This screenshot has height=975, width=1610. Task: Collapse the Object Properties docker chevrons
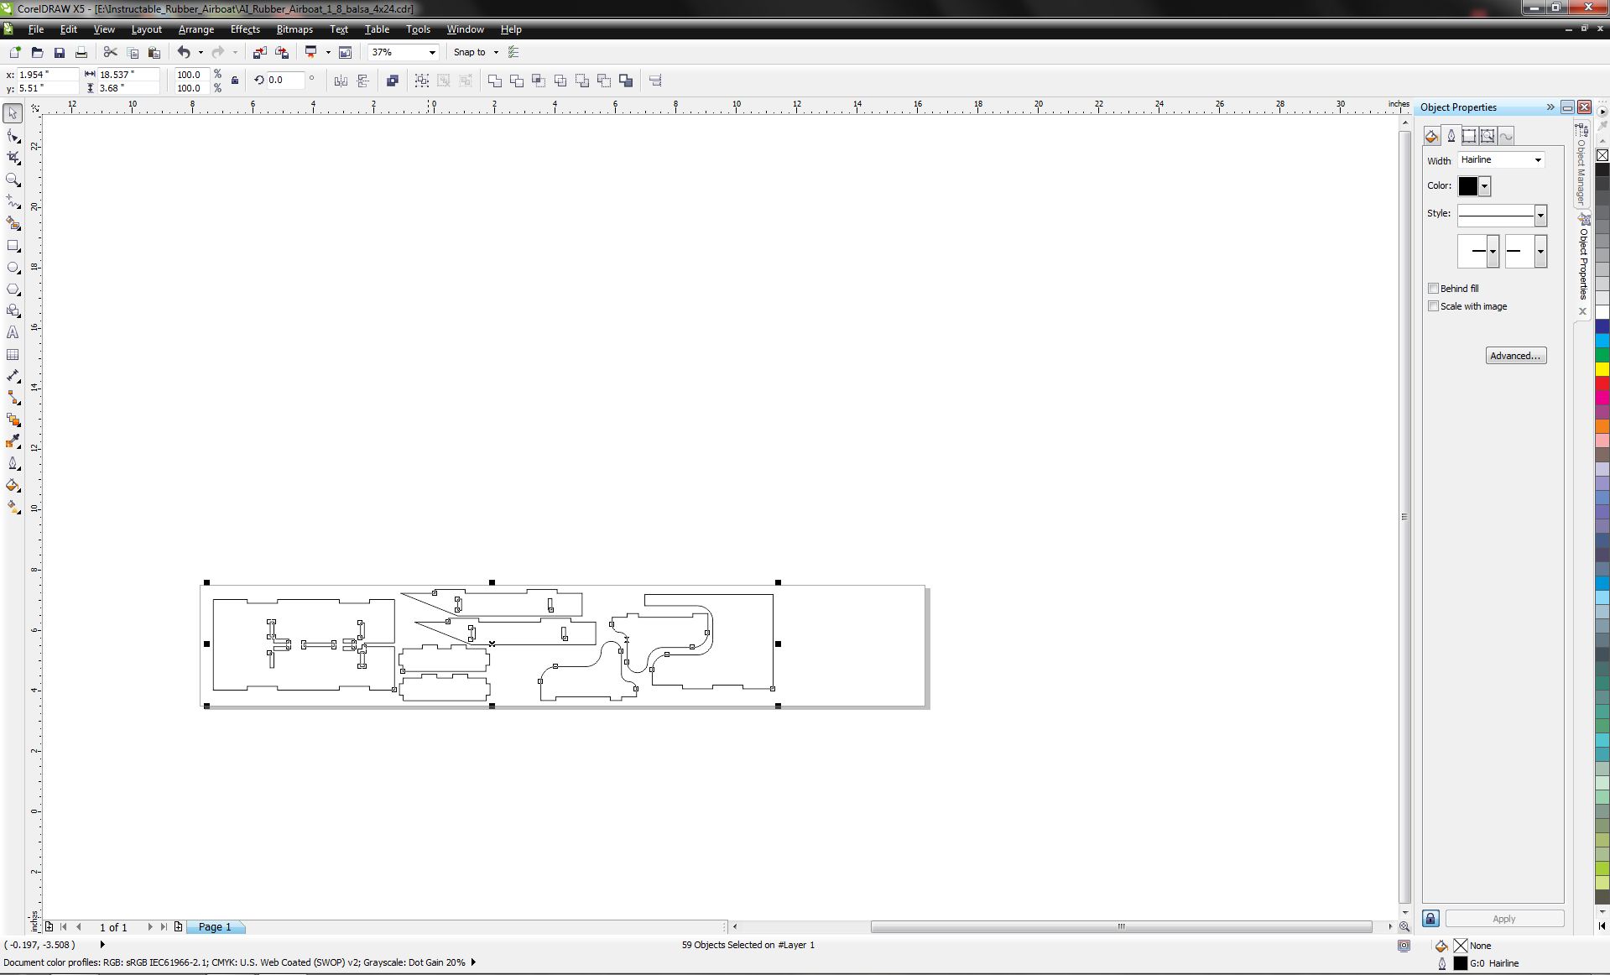pyautogui.click(x=1550, y=107)
